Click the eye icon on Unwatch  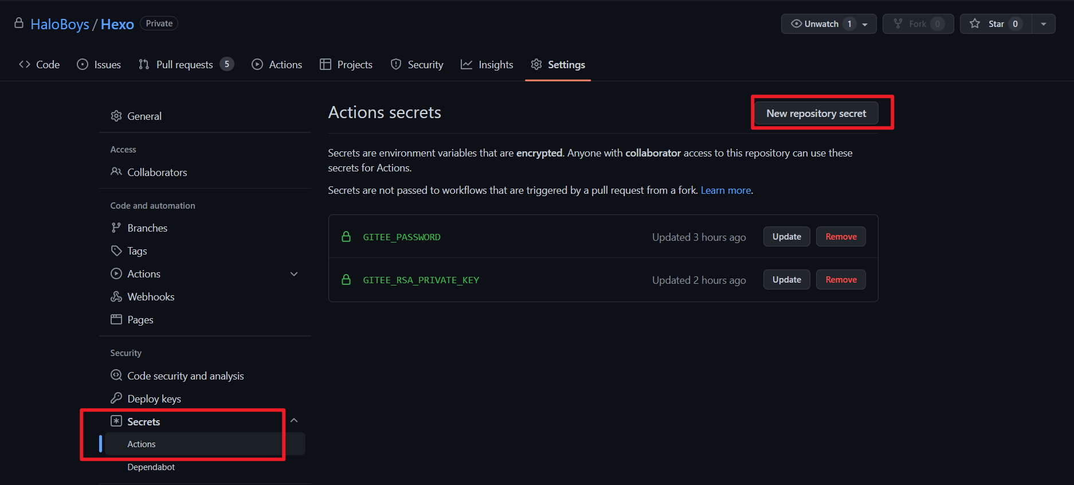pos(797,24)
